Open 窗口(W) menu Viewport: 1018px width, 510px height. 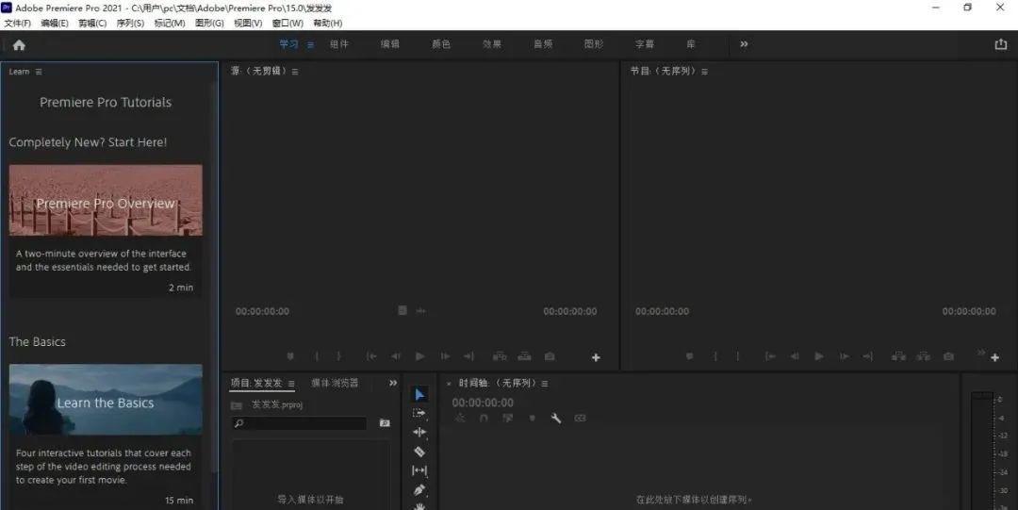point(287,23)
